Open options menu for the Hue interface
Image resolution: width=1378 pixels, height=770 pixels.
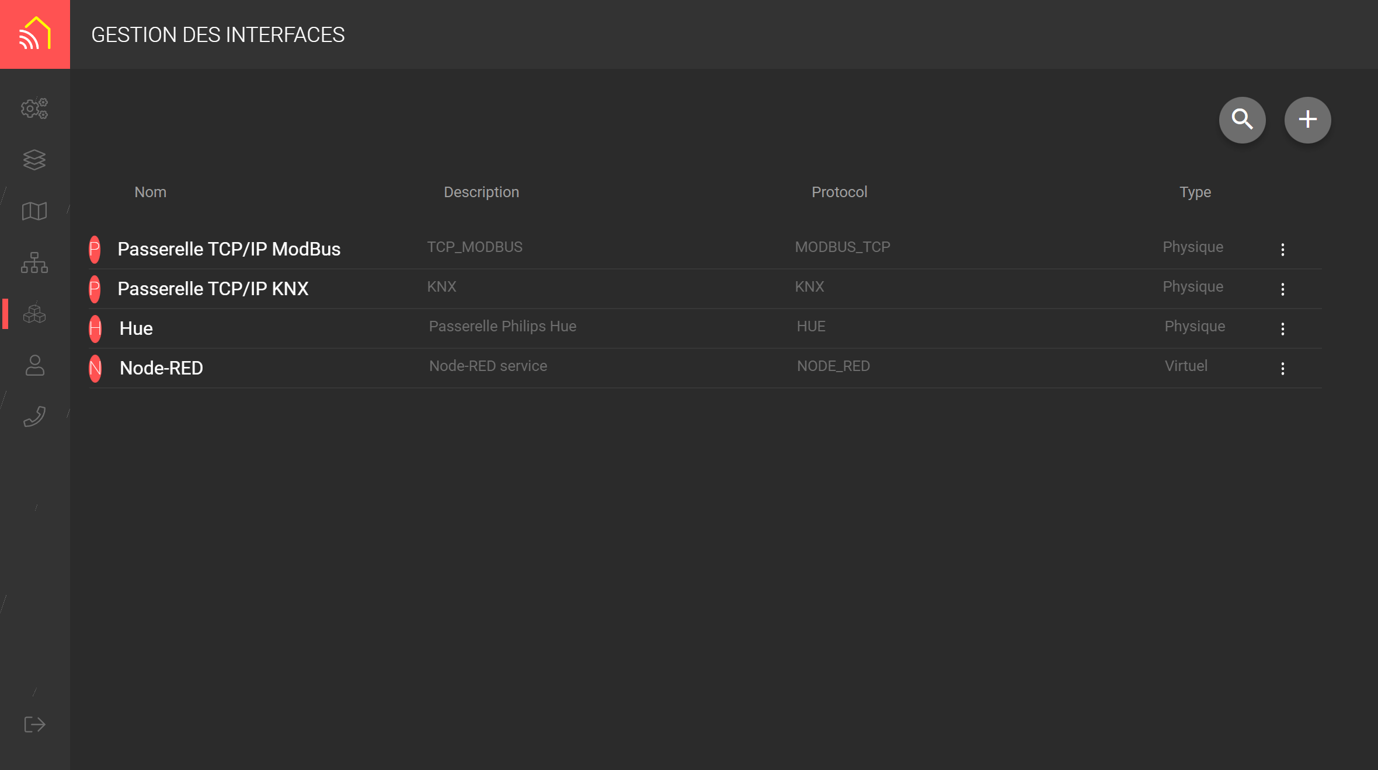(1282, 328)
